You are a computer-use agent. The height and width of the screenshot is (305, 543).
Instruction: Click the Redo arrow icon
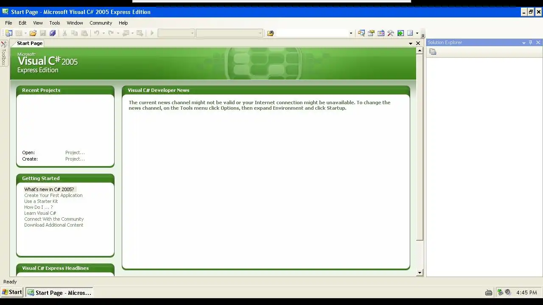(111, 33)
